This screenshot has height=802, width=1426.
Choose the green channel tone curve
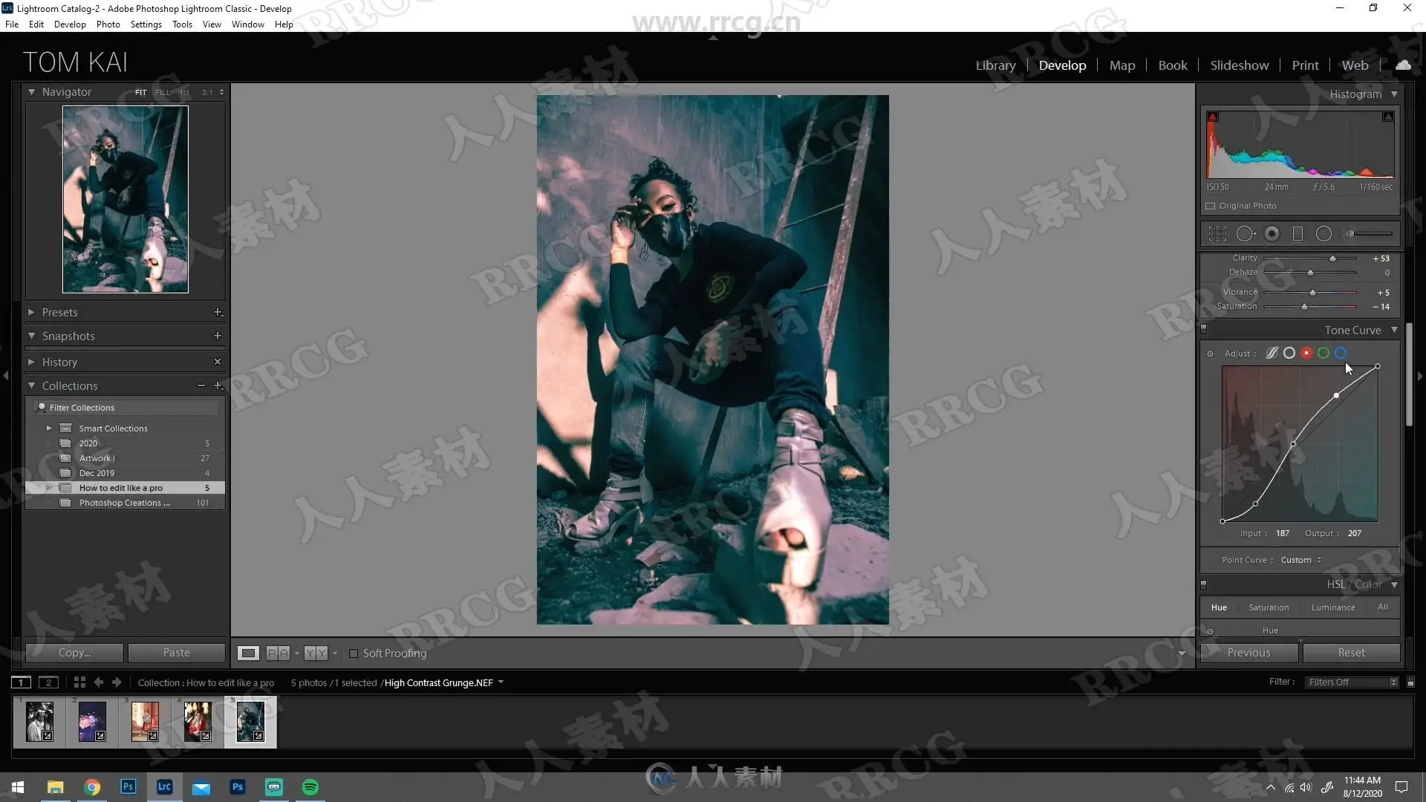pos(1324,353)
